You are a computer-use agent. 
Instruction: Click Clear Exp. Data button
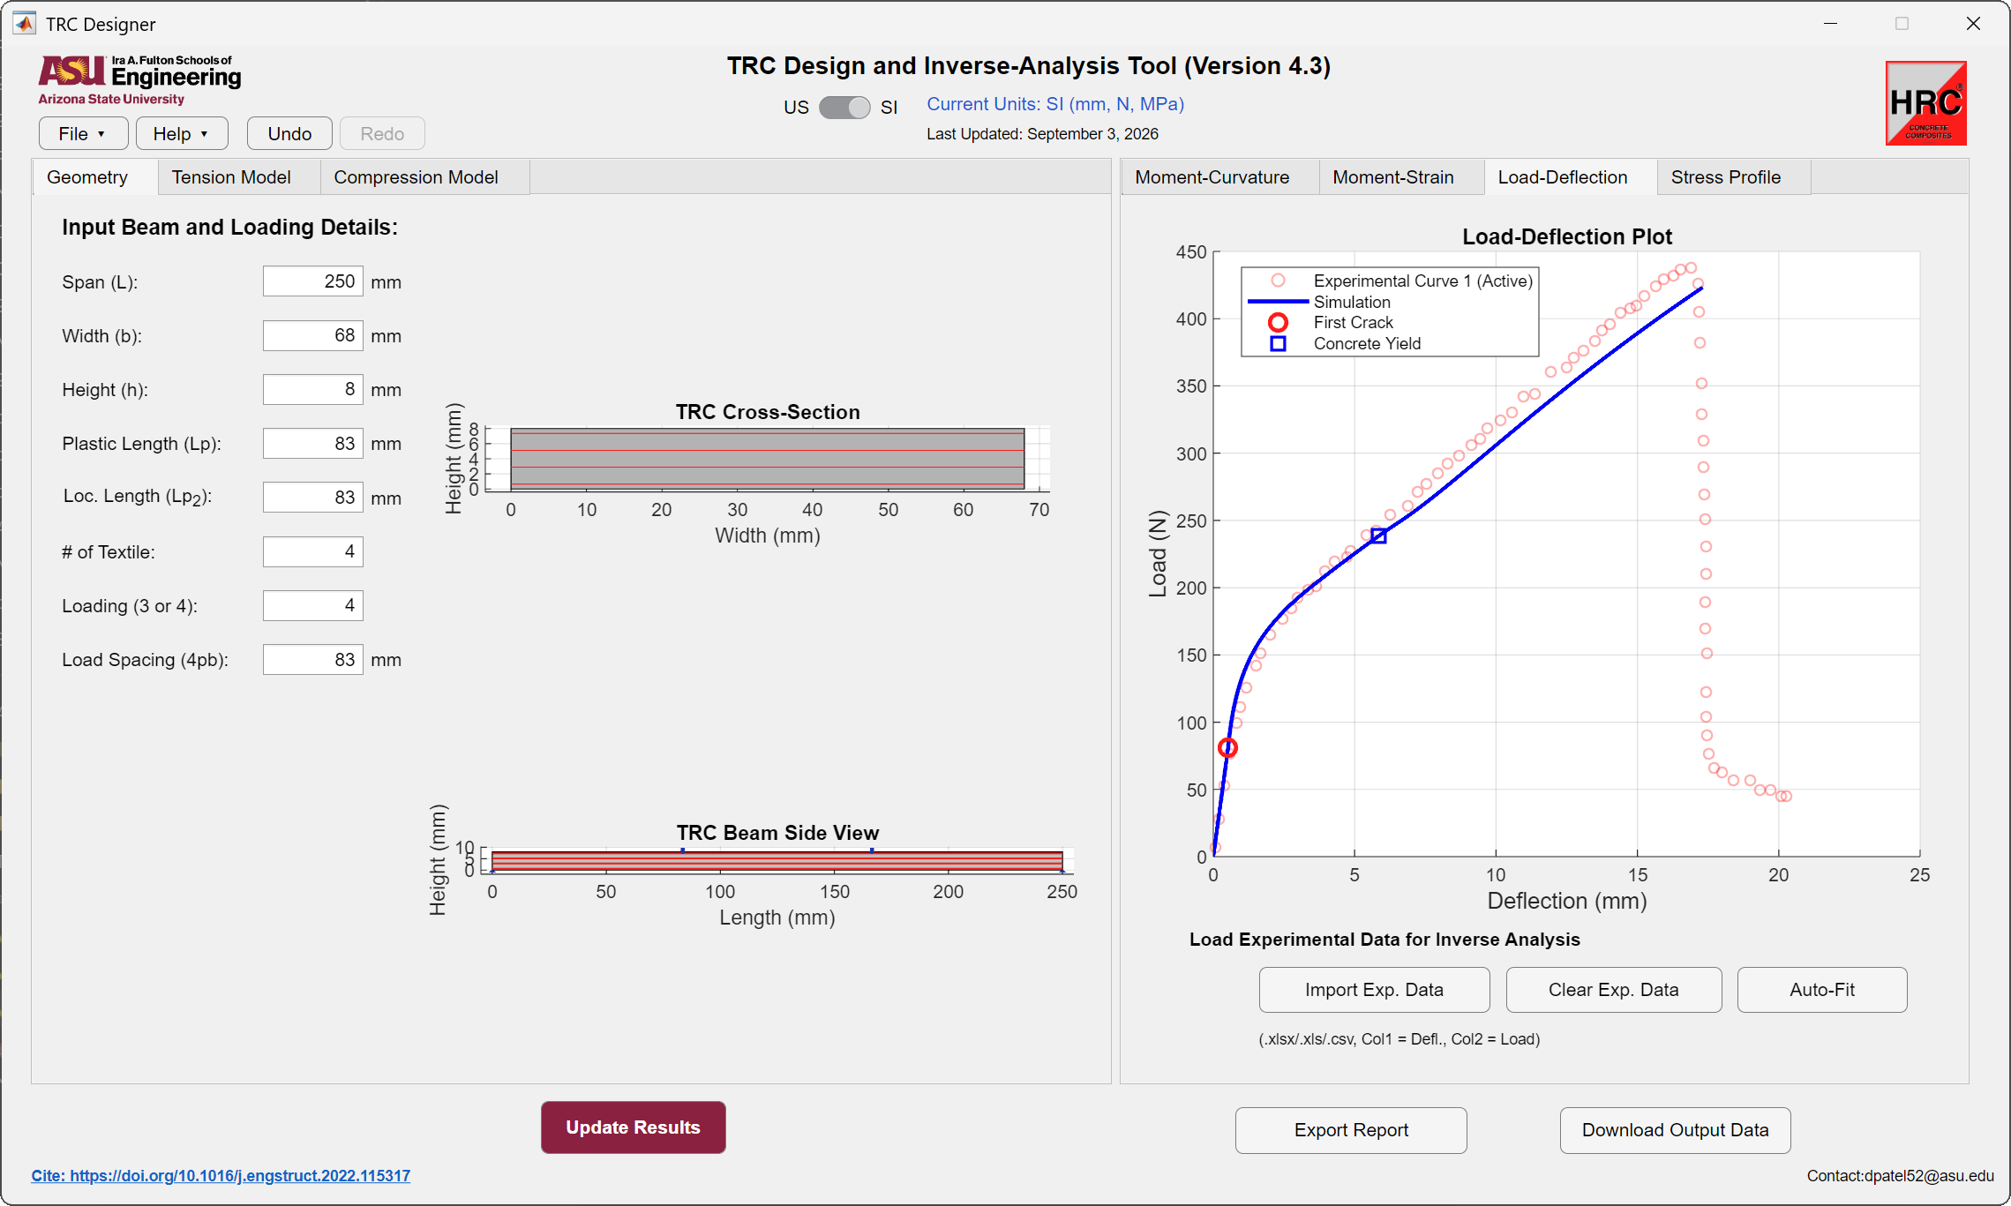pyautogui.click(x=1613, y=990)
